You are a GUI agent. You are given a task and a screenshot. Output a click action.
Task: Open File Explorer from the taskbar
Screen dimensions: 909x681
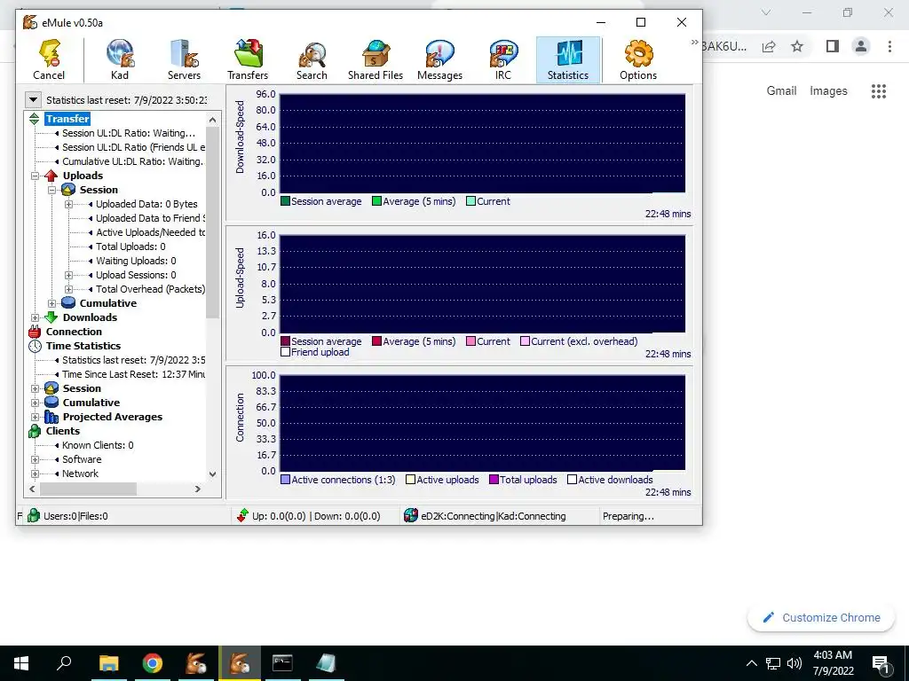pos(108,663)
